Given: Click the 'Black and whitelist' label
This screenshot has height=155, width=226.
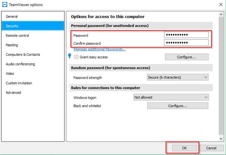Looking at the screenshot, I should point(87,106).
